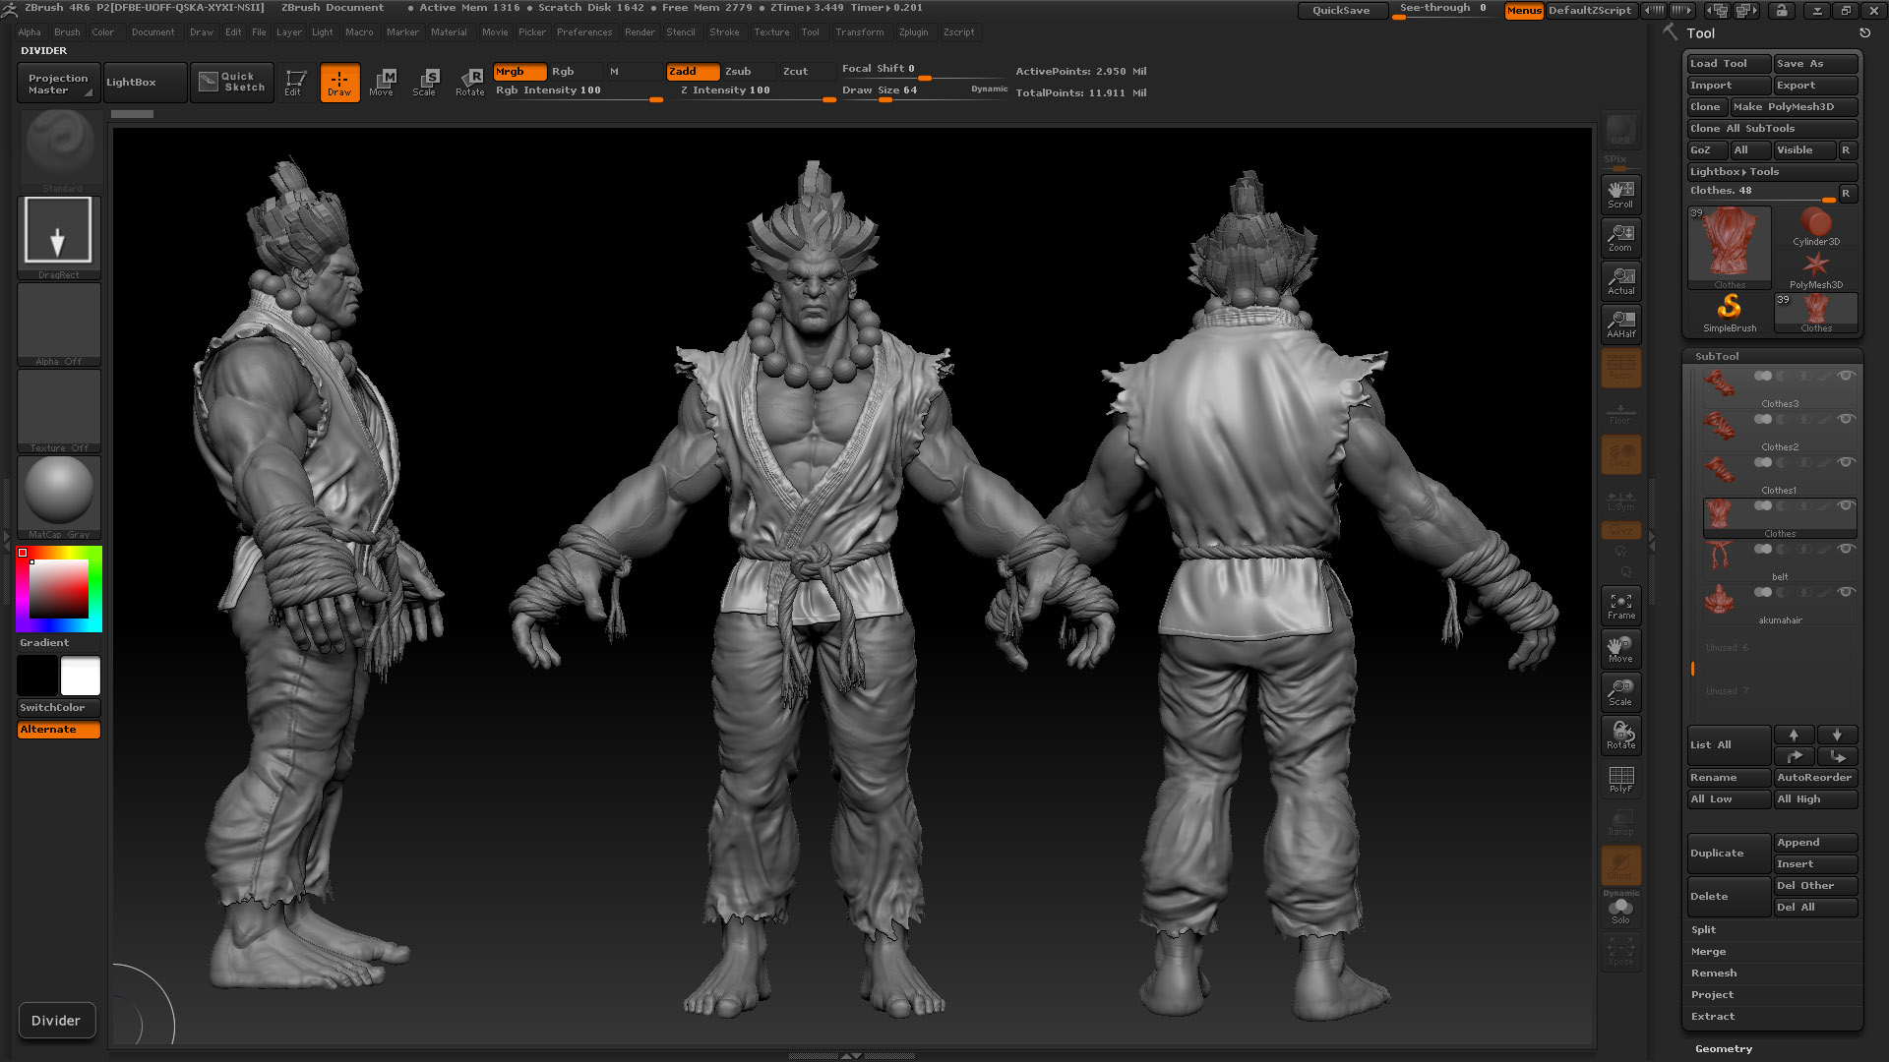Switch to Draw mode
This screenshot has height=1062, width=1889.
tap(339, 83)
